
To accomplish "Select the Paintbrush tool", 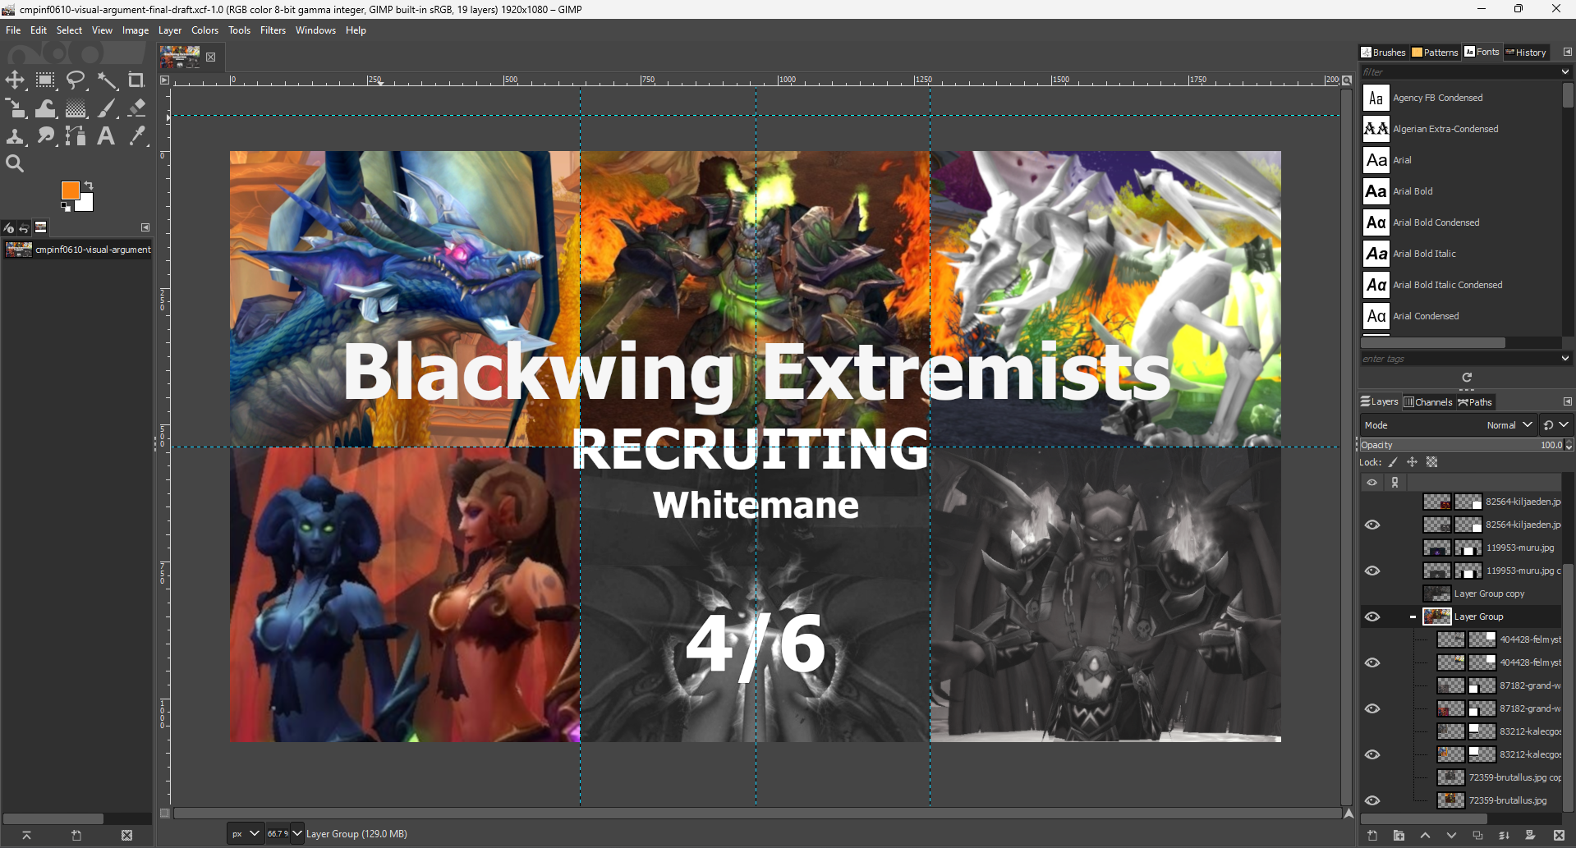I will tap(106, 108).
